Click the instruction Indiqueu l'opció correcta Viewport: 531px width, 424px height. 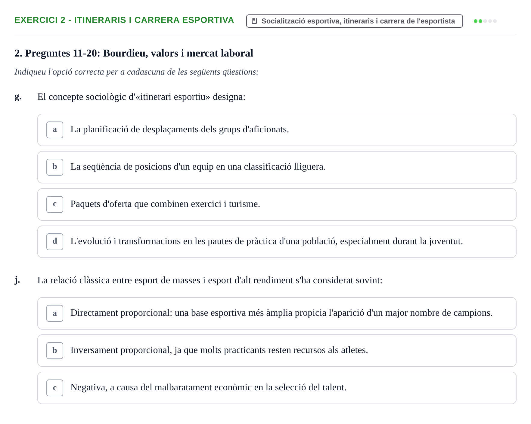pos(136,72)
